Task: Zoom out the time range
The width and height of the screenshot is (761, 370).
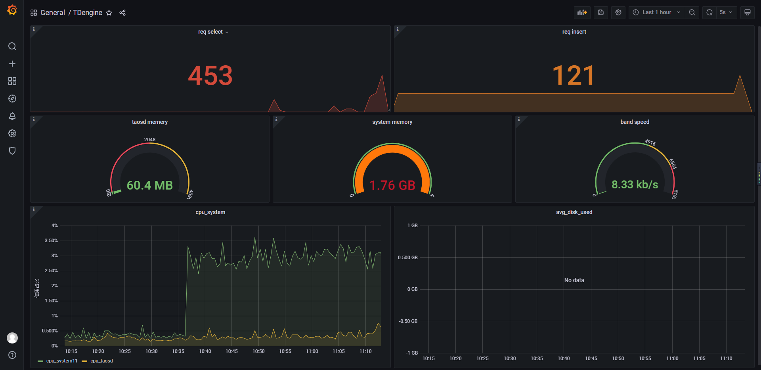Action: point(692,12)
